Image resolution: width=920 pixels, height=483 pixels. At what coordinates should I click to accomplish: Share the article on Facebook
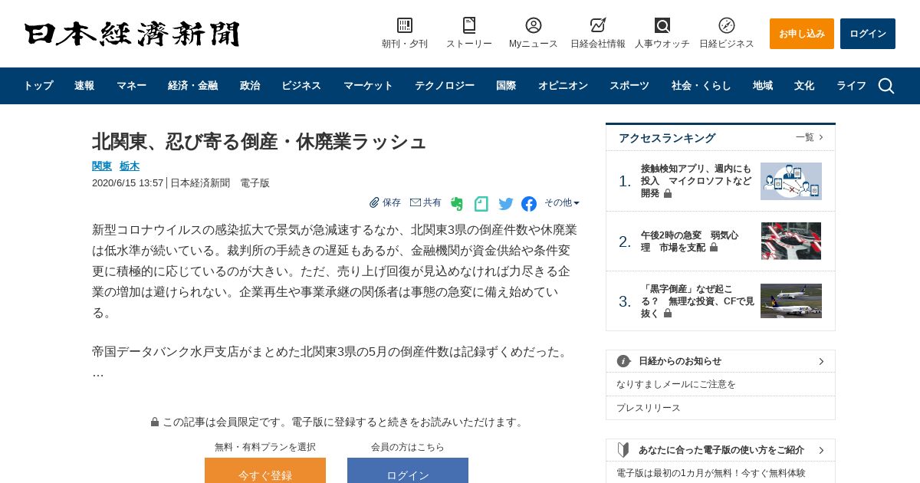tap(529, 203)
